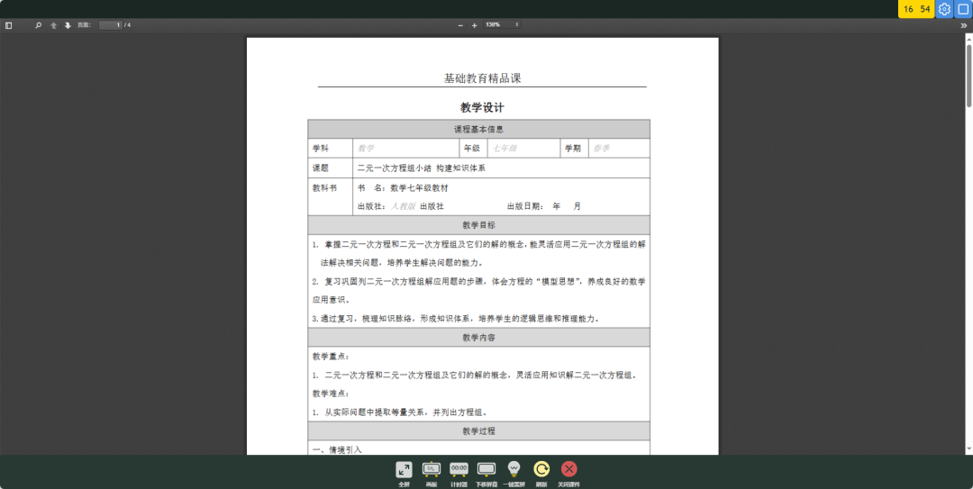973x489 pixels.
Task: Go to the next page
Action: click(x=68, y=25)
